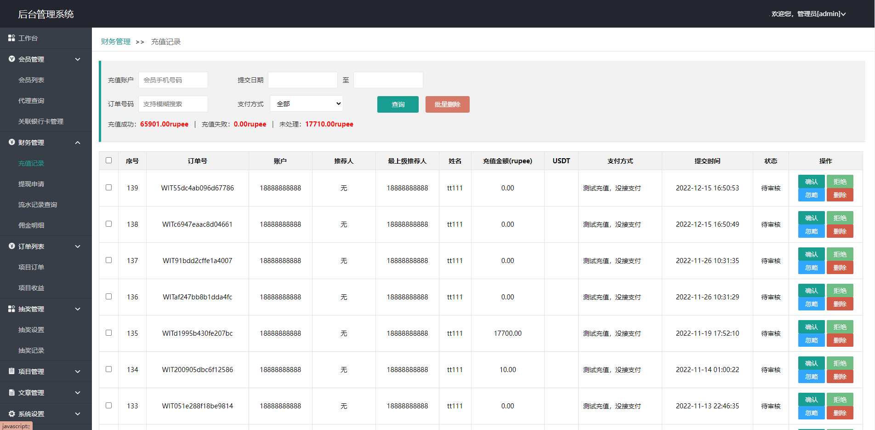The width and height of the screenshot is (875, 430).
Task: Click the 抽奖管理 section icon
Action: coord(11,309)
